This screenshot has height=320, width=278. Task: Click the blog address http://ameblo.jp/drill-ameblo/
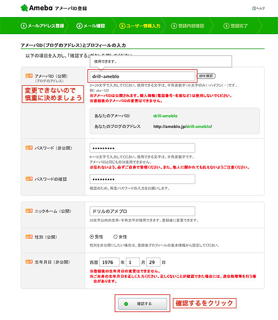(182, 126)
